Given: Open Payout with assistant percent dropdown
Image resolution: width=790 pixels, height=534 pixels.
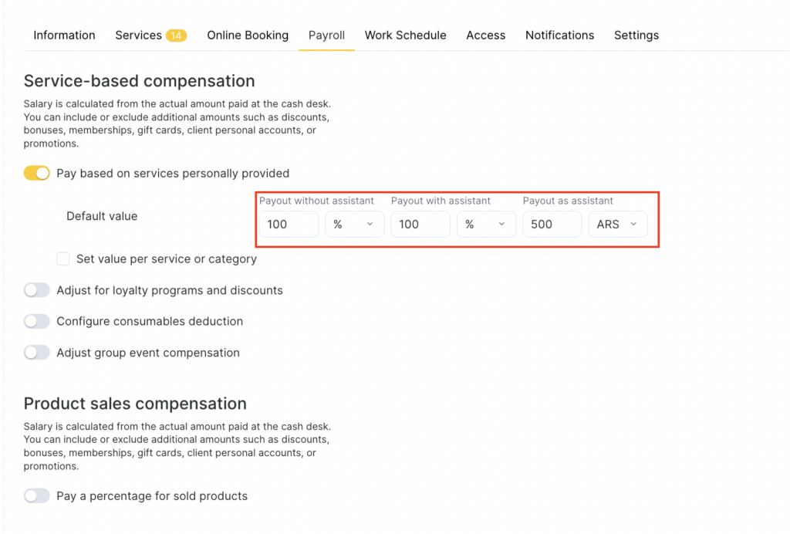Looking at the screenshot, I should pyautogui.click(x=486, y=225).
